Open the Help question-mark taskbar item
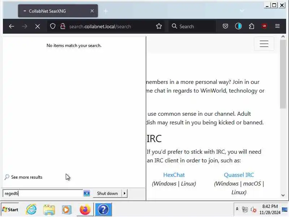This screenshot has height=217, width=289. coord(103,209)
